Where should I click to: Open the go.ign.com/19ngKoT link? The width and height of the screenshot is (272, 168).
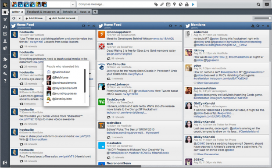tap(119, 54)
